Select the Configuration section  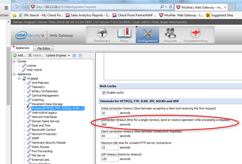pos(147,35)
